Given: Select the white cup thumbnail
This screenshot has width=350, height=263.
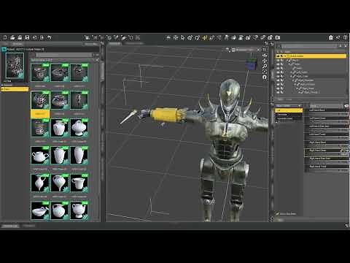Looking at the screenshot, I should 79,183.
